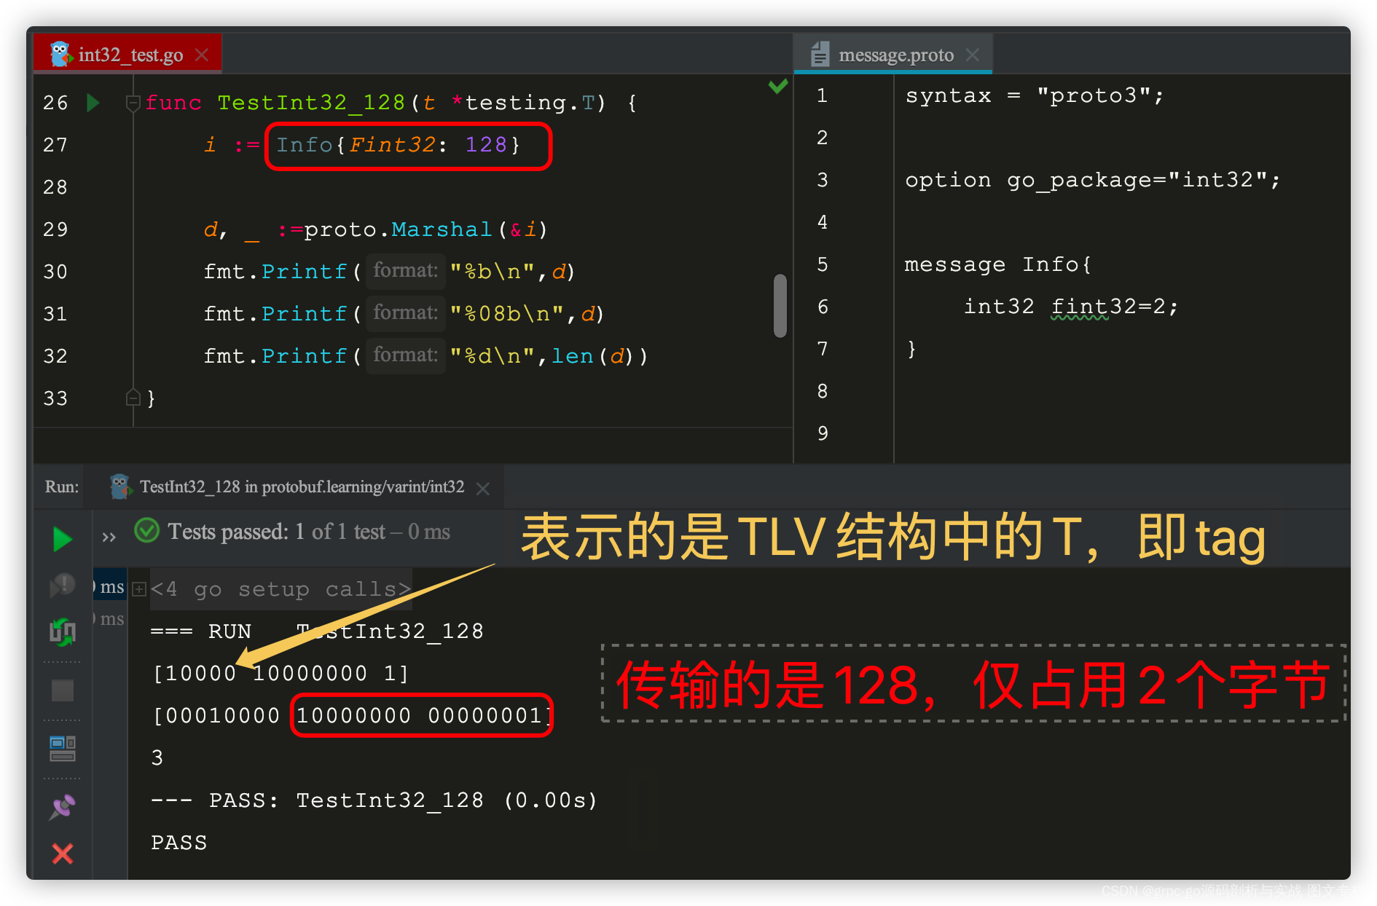Click '--- PASS: TestInt32_128 (0.00s)' line

374,800
